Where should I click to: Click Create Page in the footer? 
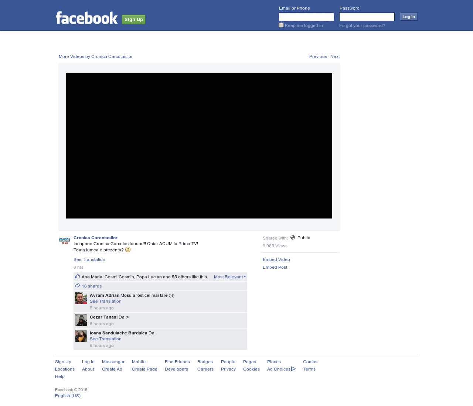(144, 369)
